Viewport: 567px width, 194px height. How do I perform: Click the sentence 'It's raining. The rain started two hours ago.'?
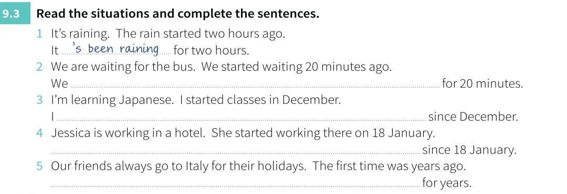(169, 35)
